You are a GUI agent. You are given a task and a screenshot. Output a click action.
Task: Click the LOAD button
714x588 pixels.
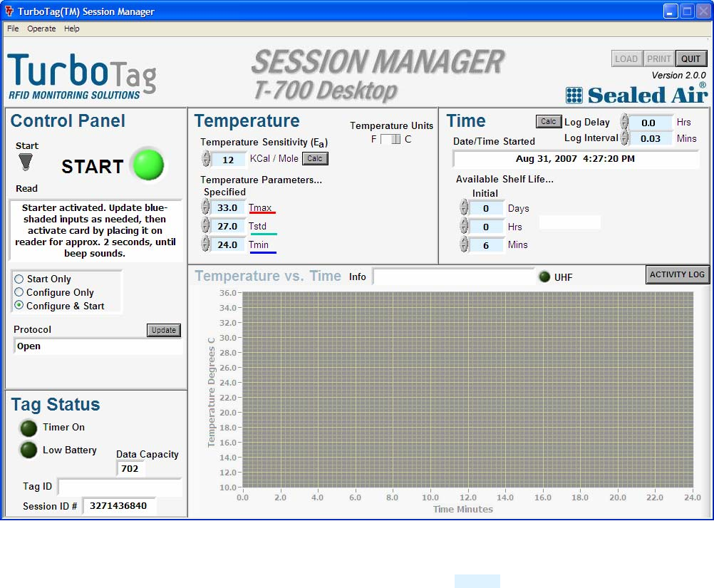click(626, 58)
